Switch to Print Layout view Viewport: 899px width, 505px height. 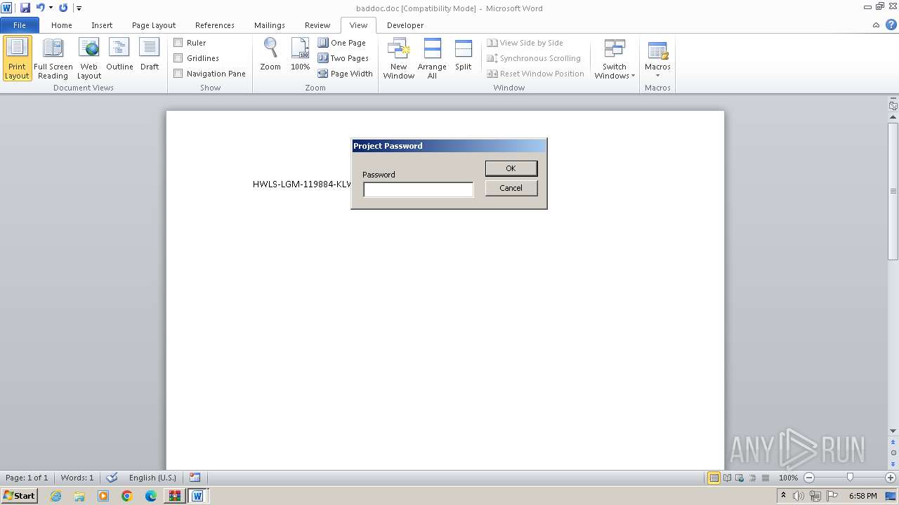17,58
